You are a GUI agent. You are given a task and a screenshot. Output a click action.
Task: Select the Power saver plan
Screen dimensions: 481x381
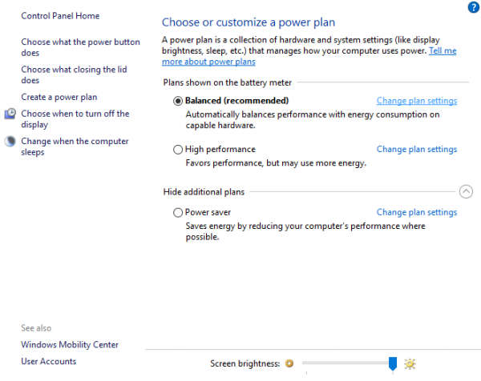click(178, 213)
